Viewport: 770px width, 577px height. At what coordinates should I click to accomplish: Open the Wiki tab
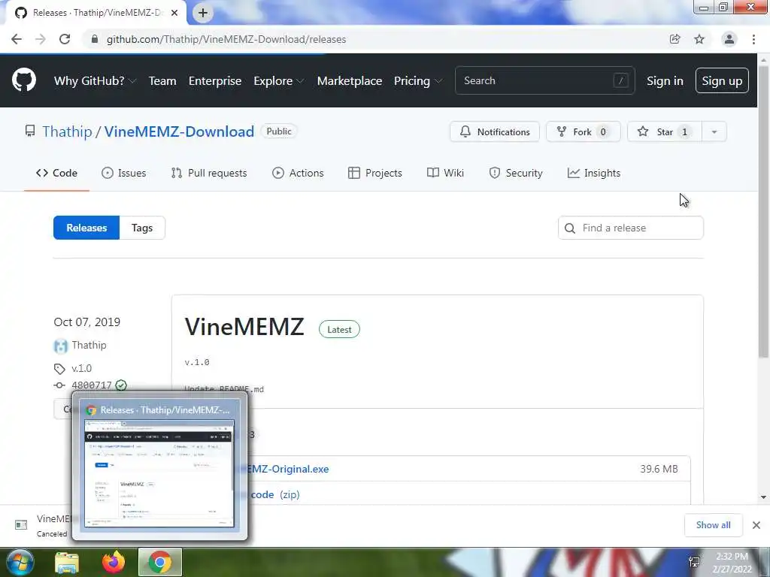(x=445, y=173)
